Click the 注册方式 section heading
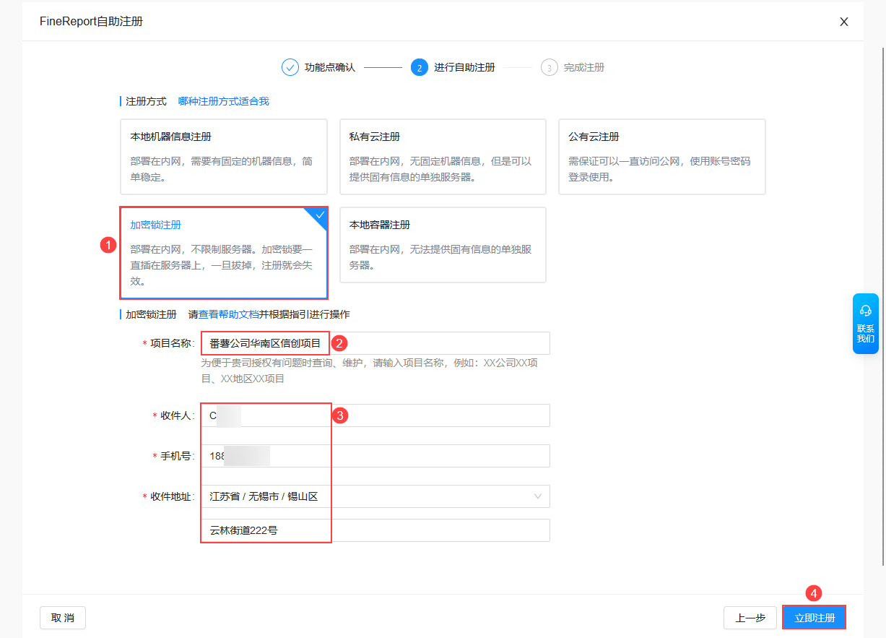The image size is (886, 638). click(146, 101)
